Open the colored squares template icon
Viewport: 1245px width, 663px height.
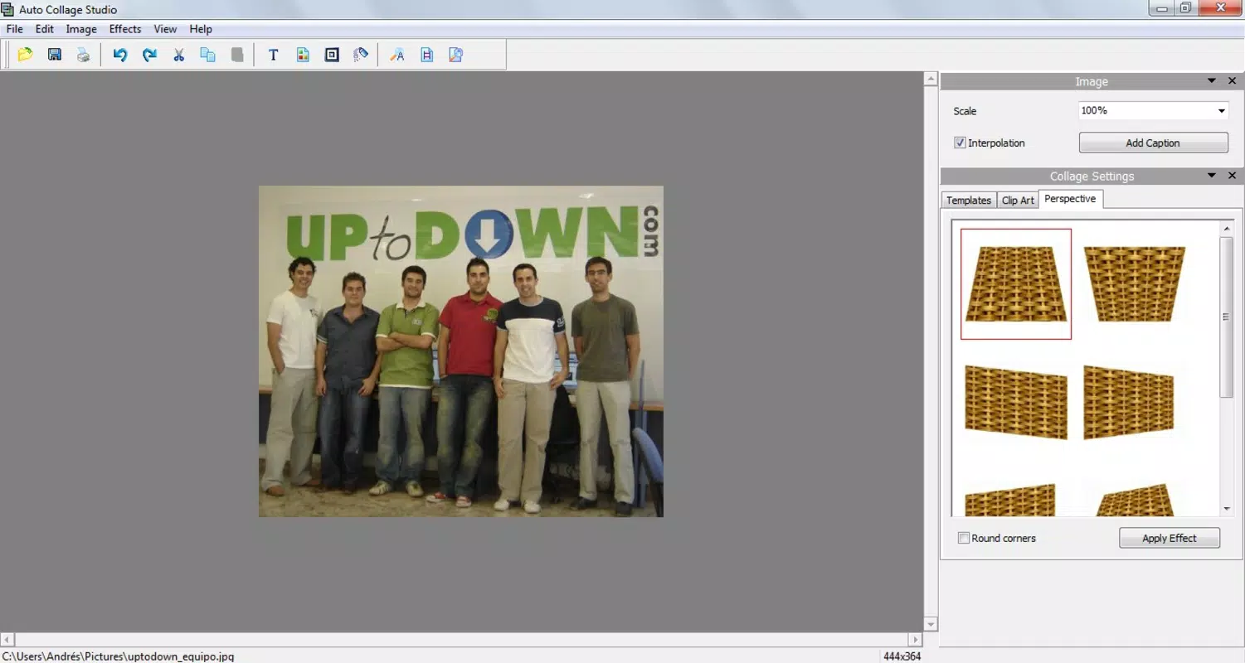coord(303,55)
